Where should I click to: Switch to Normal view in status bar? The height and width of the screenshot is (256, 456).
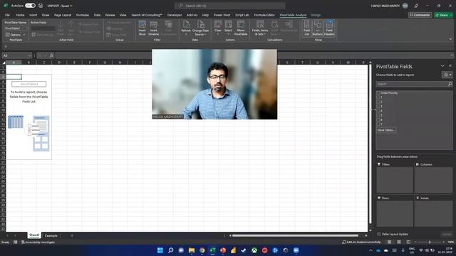(389, 242)
